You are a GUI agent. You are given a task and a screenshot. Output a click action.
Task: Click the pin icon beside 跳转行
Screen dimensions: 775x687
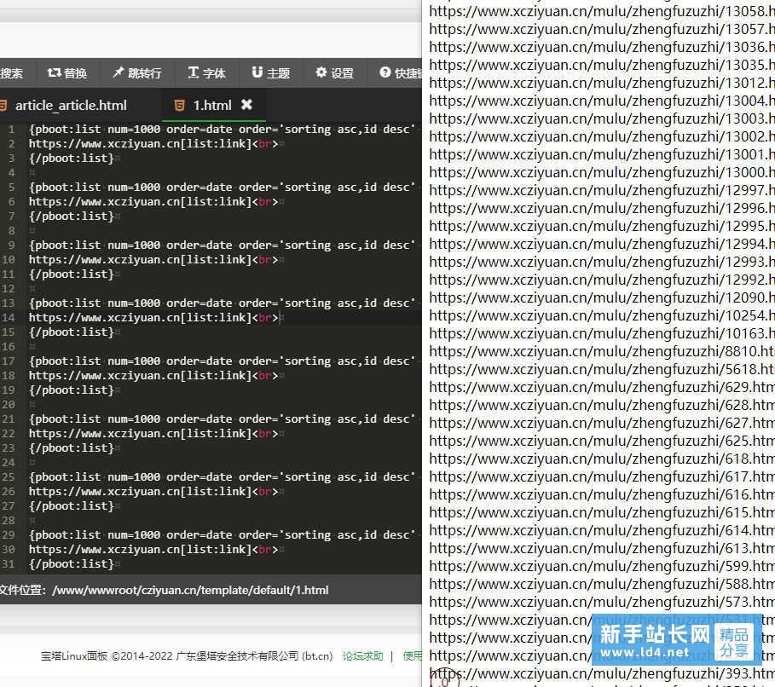coord(119,72)
